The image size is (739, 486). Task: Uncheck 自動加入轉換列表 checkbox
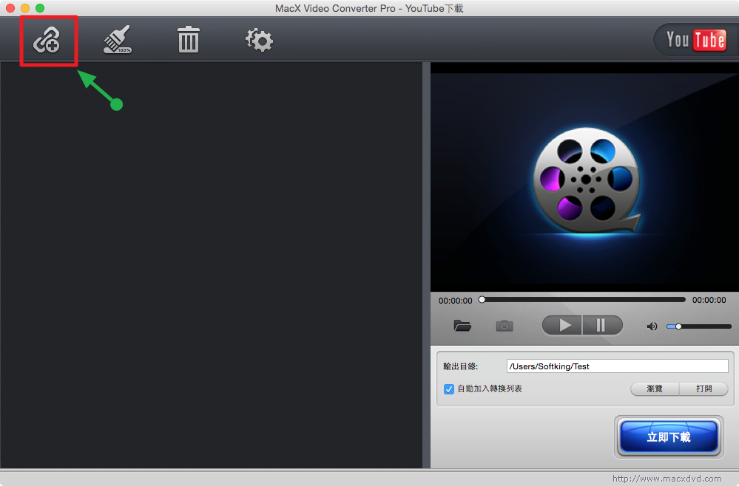pyautogui.click(x=449, y=389)
